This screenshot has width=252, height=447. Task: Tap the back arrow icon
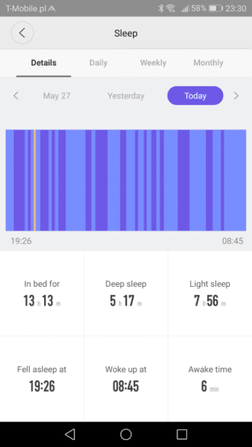tap(22, 33)
